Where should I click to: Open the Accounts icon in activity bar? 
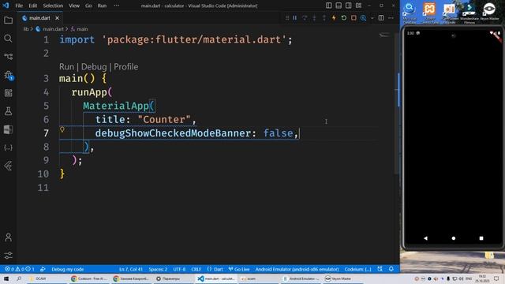pos(8,237)
